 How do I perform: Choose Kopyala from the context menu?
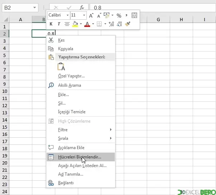click(x=81, y=49)
